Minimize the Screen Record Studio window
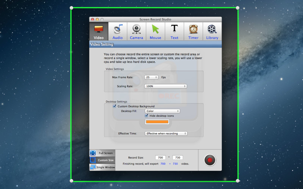 coord(97,19)
